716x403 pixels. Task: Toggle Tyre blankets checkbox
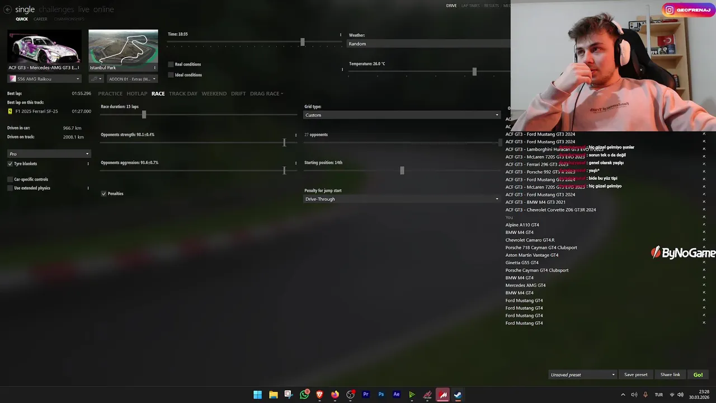coord(10,164)
